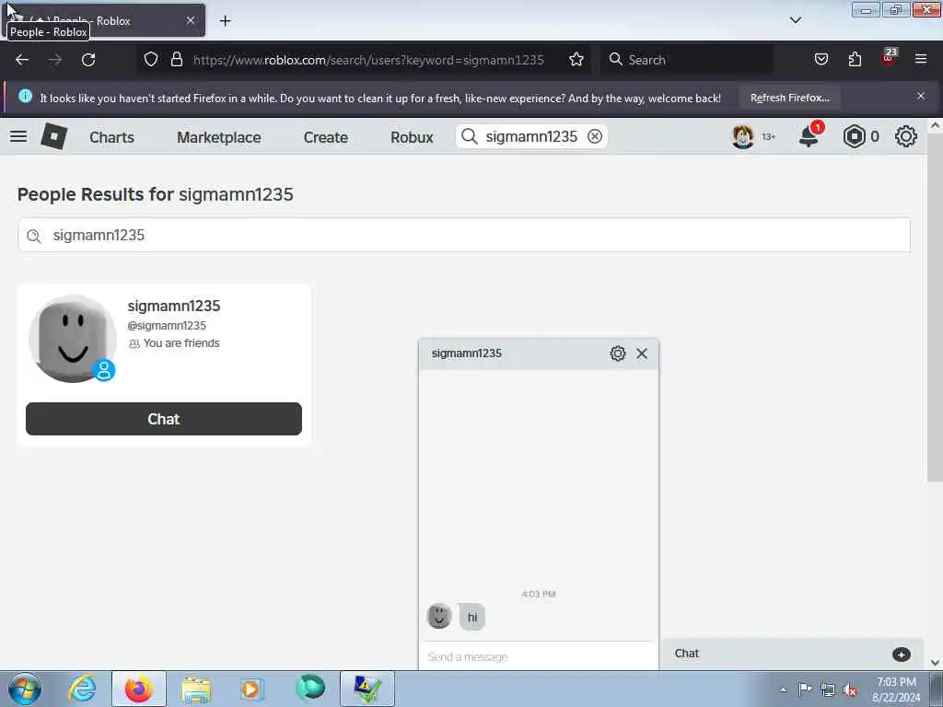
Task: Click the 'You are friends' status text
Action: click(x=181, y=343)
